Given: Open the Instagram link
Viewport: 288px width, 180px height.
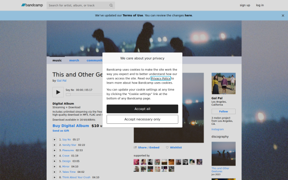Looking at the screenshot, I should point(217,129).
